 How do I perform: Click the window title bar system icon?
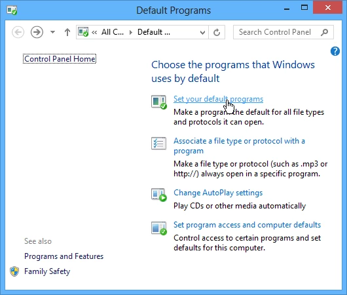pos(12,10)
